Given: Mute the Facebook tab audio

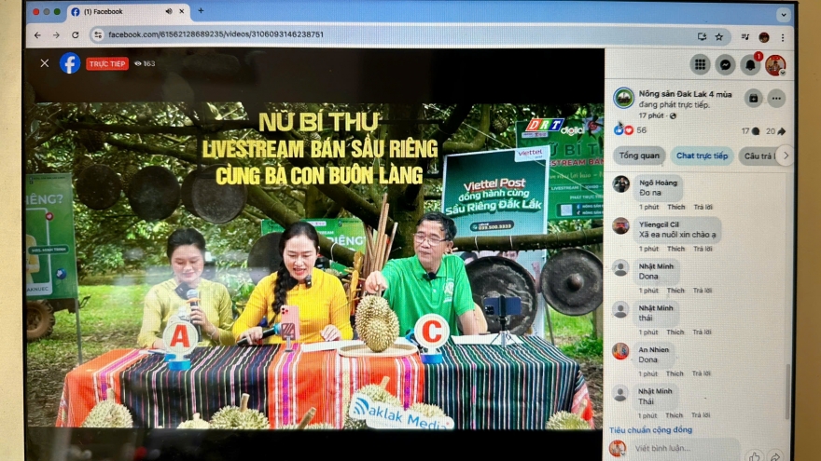Looking at the screenshot, I should [x=169, y=12].
